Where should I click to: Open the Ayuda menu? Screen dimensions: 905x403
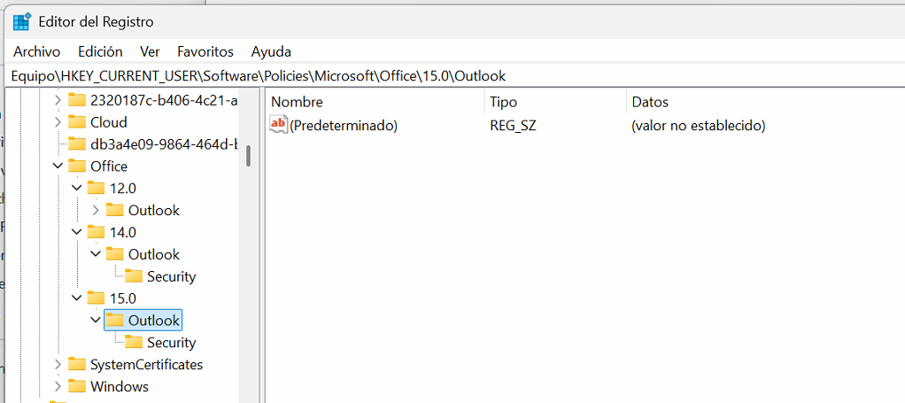coord(271,51)
